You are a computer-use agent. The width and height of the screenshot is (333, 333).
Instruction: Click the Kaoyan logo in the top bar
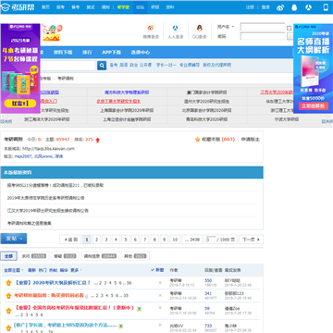coord(18,7)
